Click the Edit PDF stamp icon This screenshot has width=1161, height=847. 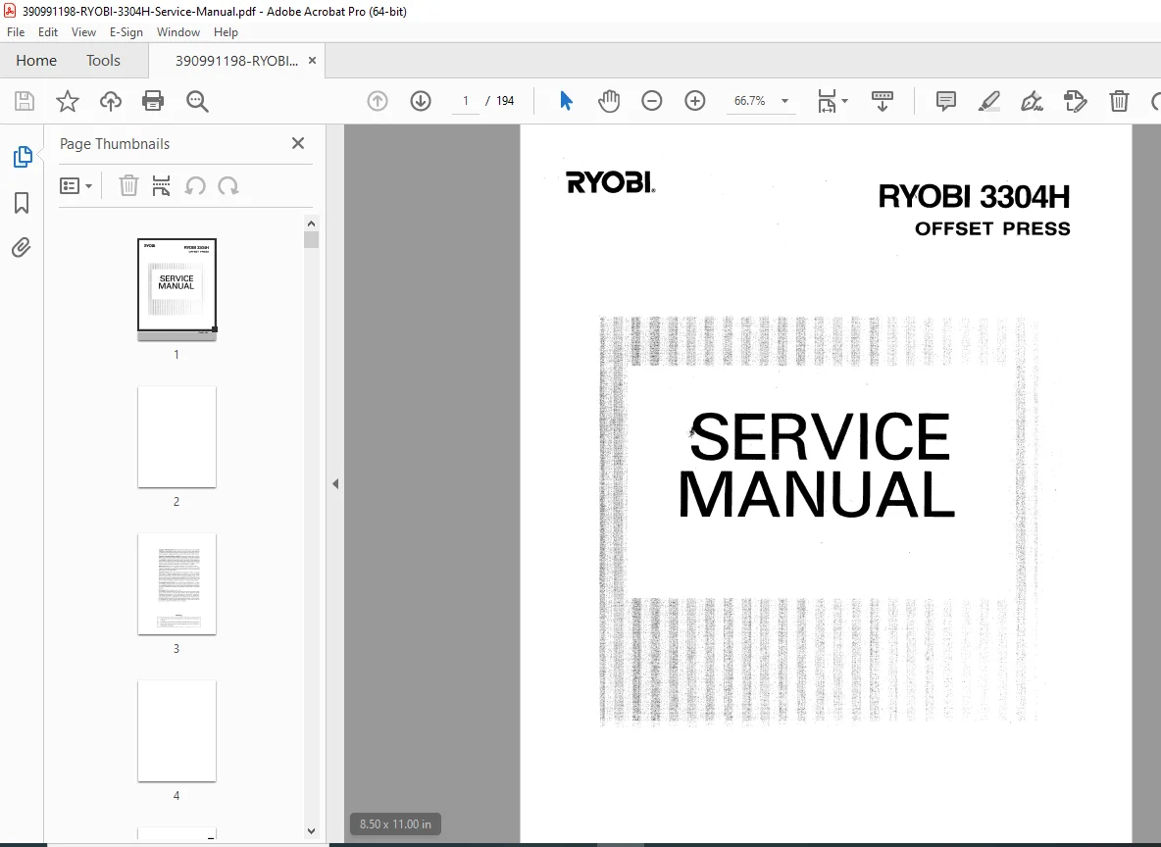tap(1075, 101)
